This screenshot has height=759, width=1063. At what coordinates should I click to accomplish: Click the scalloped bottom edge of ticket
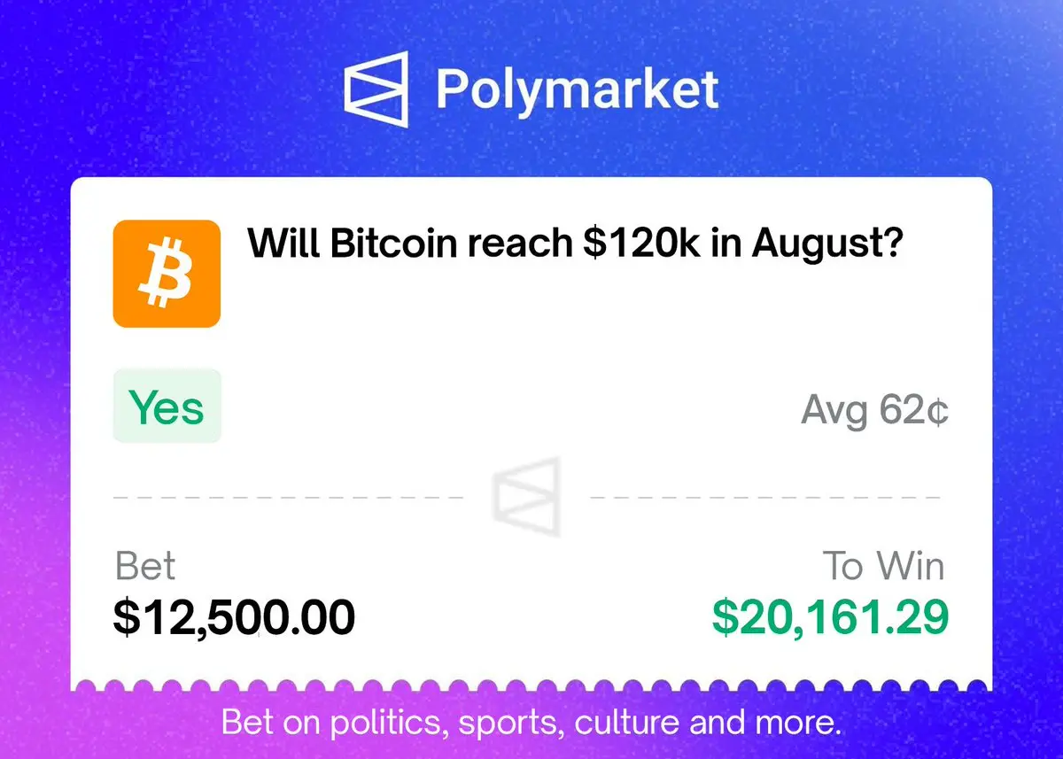pos(531,685)
